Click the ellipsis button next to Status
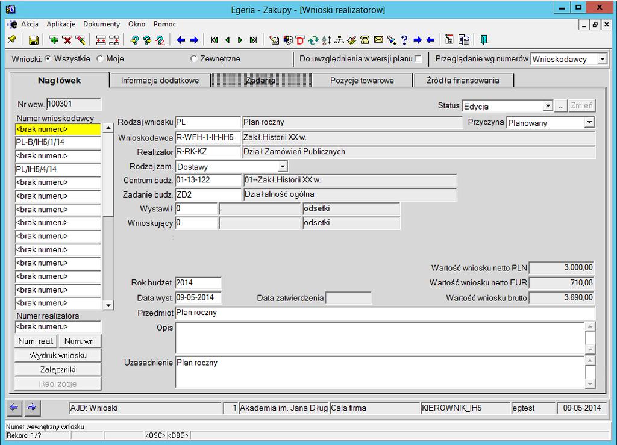Screen dimensions: 617x445 coord(561,105)
